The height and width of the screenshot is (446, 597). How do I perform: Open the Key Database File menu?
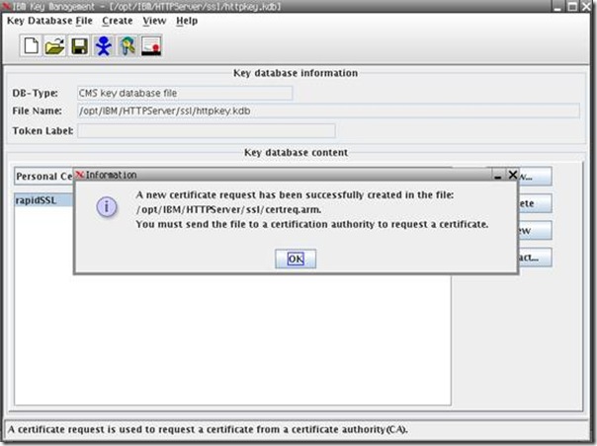(49, 21)
